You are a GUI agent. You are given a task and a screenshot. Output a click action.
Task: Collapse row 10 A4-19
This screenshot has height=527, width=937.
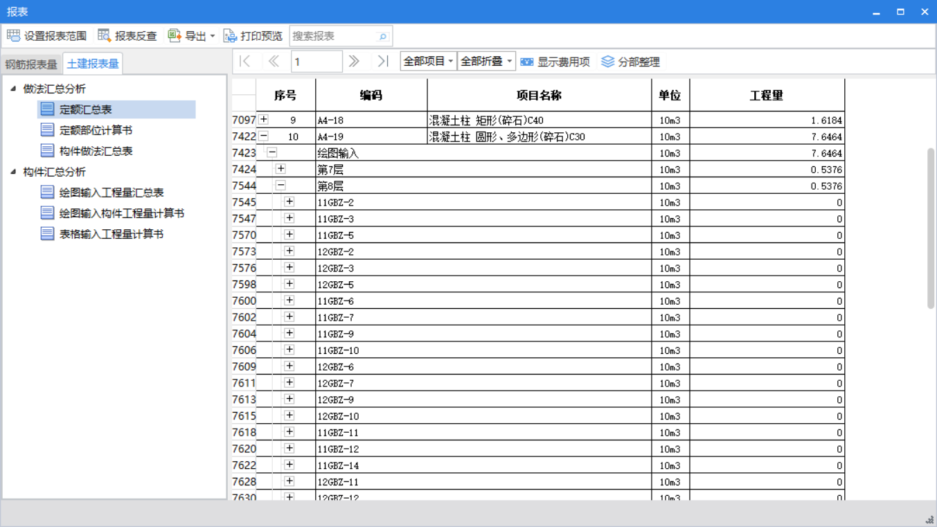[x=264, y=136]
